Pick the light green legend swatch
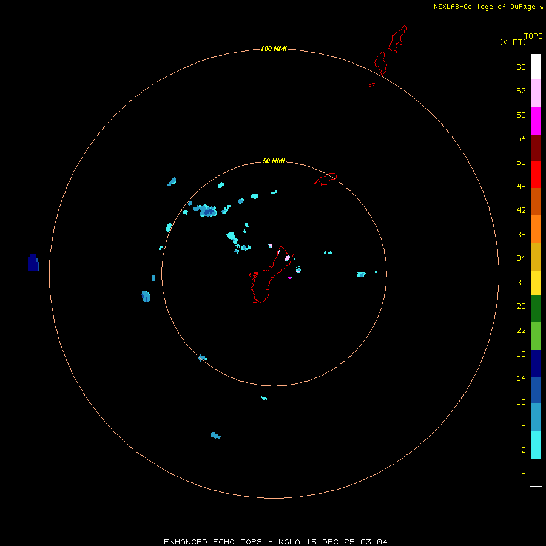The height and width of the screenshot is (546, 546). [536, 336]
